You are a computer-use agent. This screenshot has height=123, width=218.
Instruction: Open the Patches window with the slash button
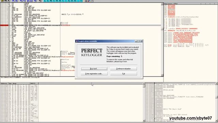(66, 1)
